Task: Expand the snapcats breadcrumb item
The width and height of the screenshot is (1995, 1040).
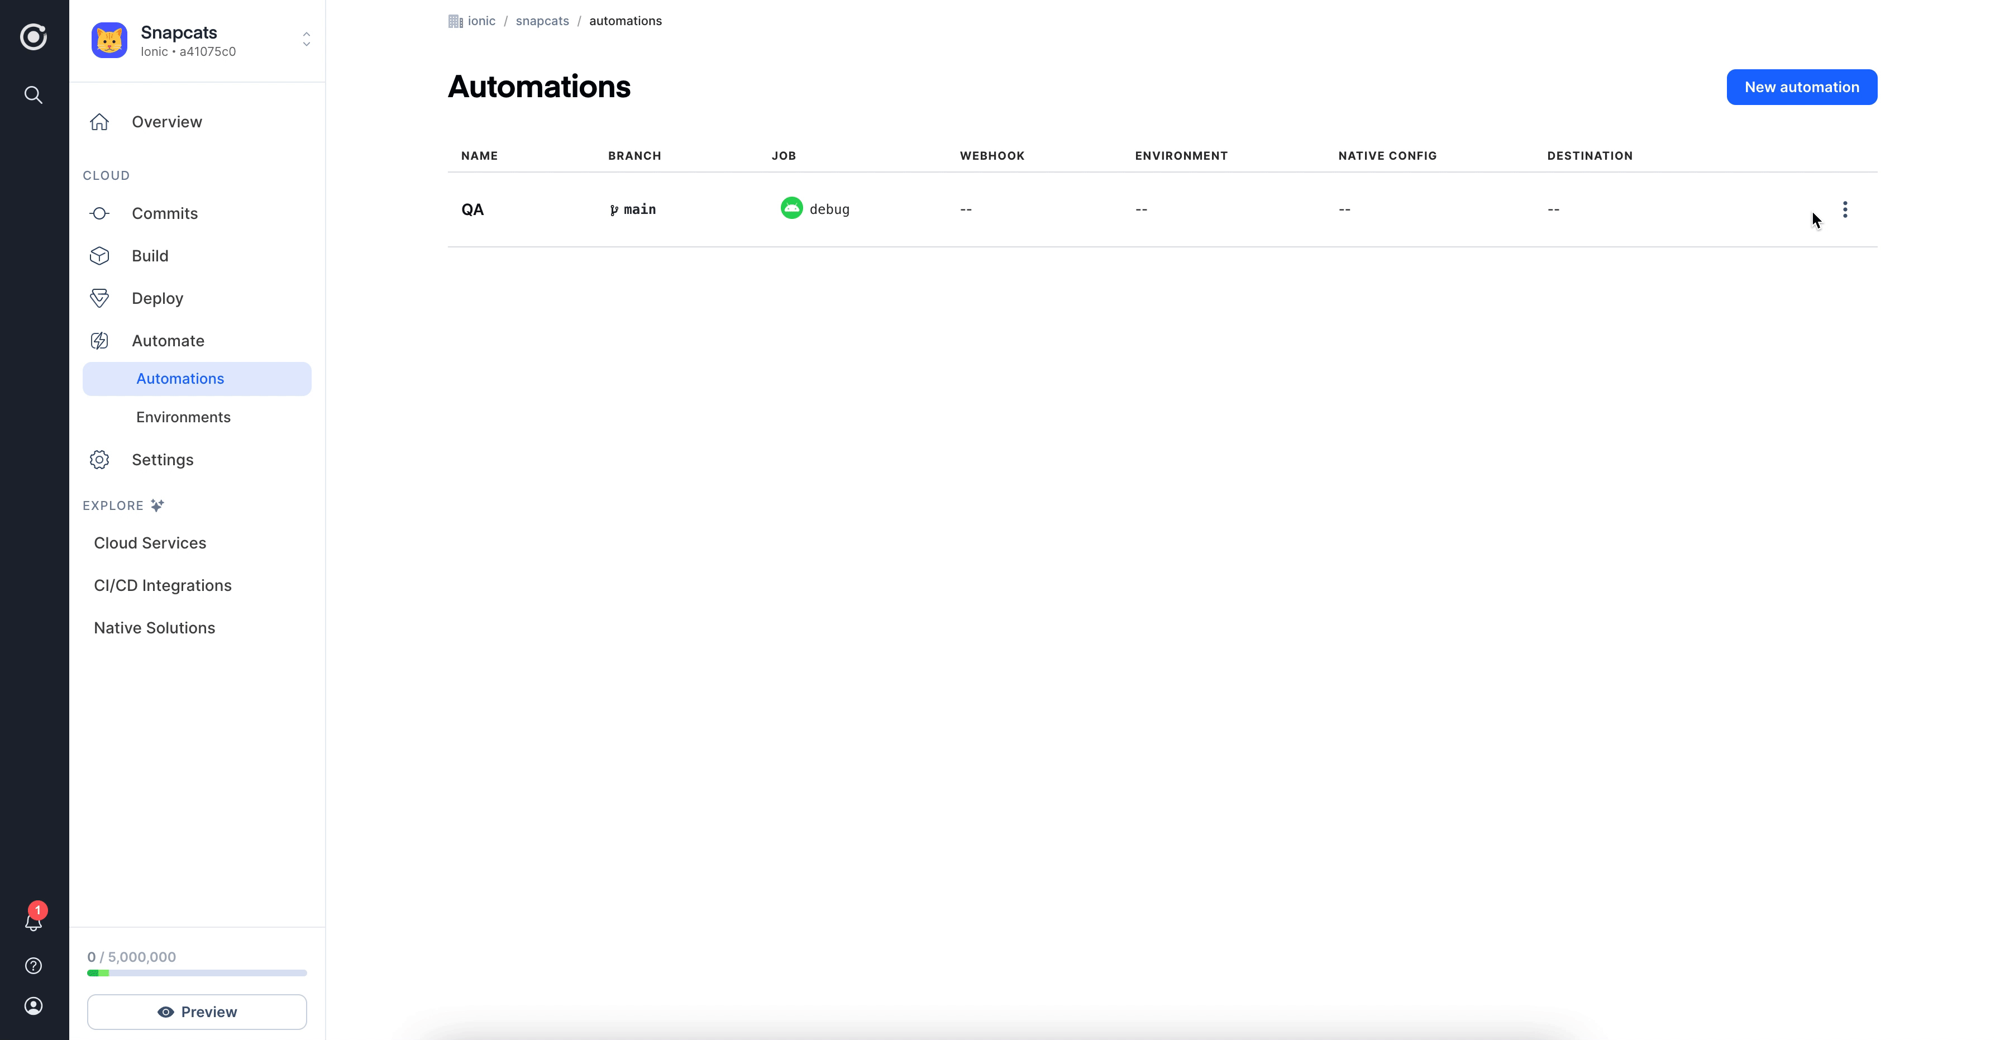Action: 542,20
